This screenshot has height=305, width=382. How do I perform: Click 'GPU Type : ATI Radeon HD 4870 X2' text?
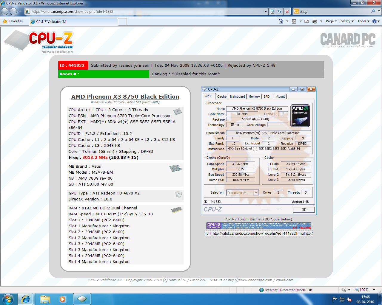(x=104, y=193)
